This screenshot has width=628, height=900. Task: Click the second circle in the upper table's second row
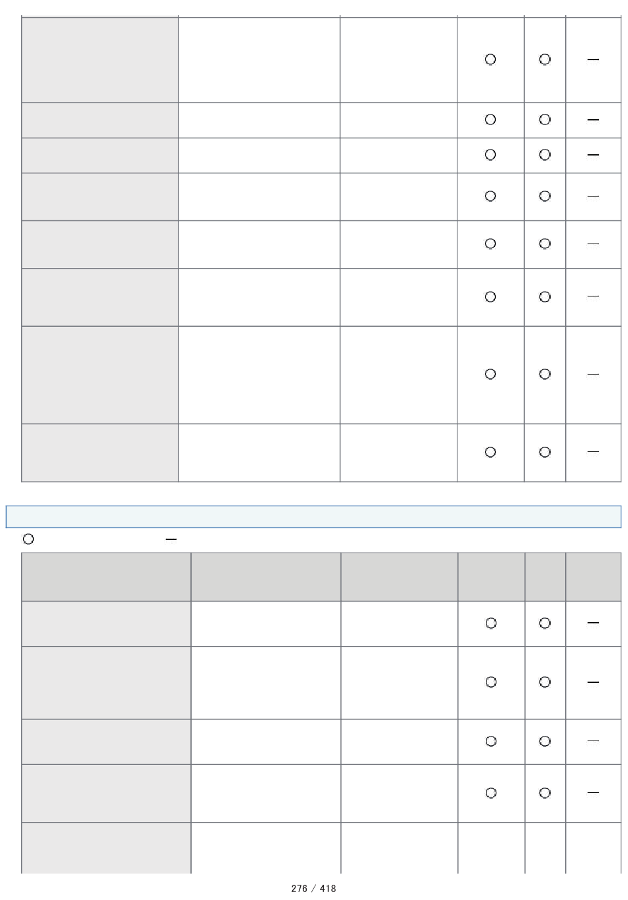[545, 120]
